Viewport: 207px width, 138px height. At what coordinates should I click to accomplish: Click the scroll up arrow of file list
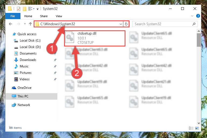click(199, 31)
